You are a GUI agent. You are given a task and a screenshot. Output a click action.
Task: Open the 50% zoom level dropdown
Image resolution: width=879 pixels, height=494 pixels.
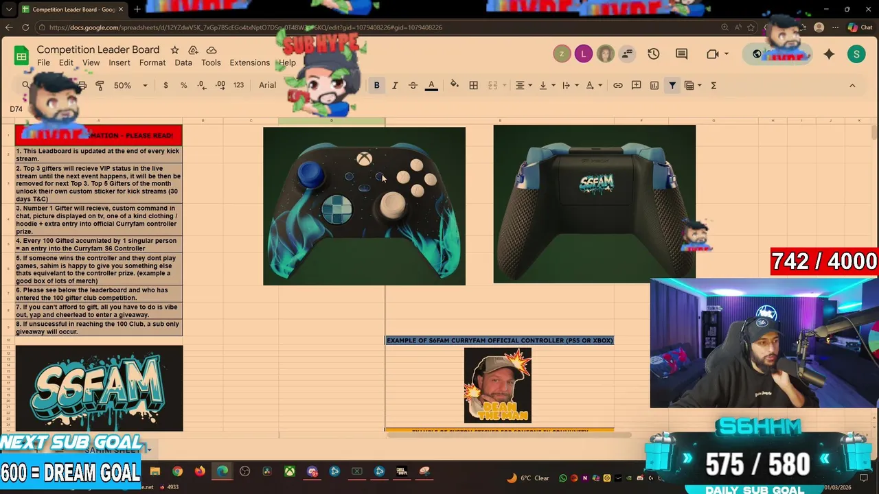tap(130, 85)
